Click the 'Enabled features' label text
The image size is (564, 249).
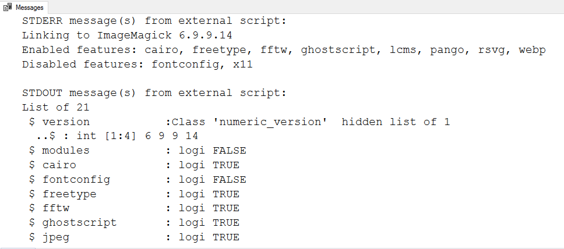click(x=73, y=51)
